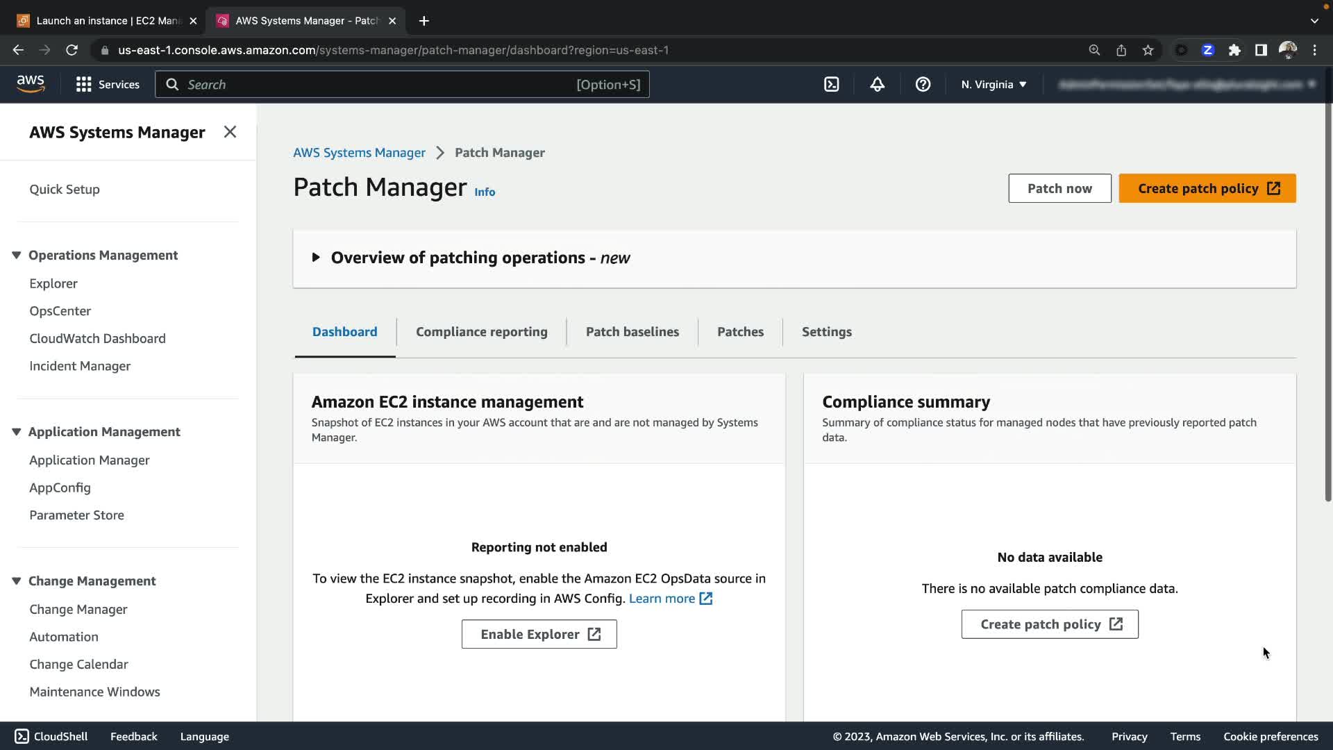Bookmark this page with the star icon
Viewport: 1333px width, 750px height.
pos(1148,50)
